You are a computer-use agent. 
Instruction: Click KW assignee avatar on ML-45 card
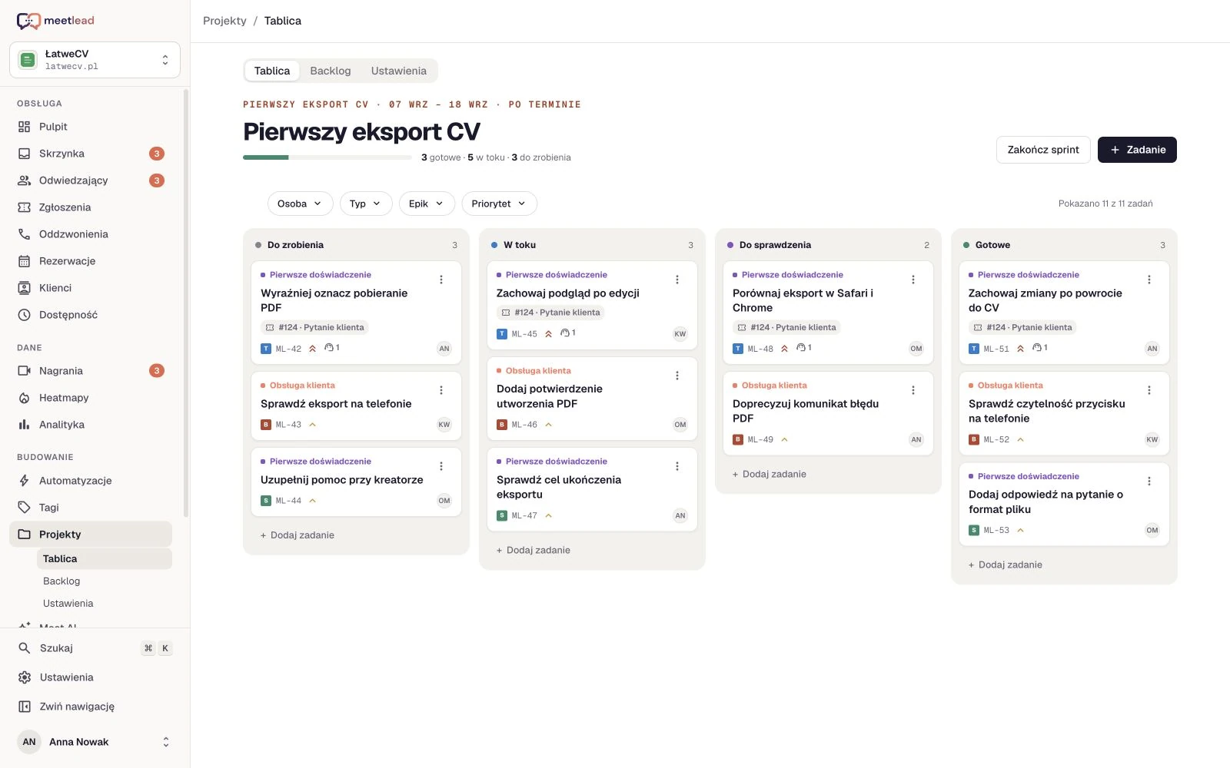coord(680,334)
